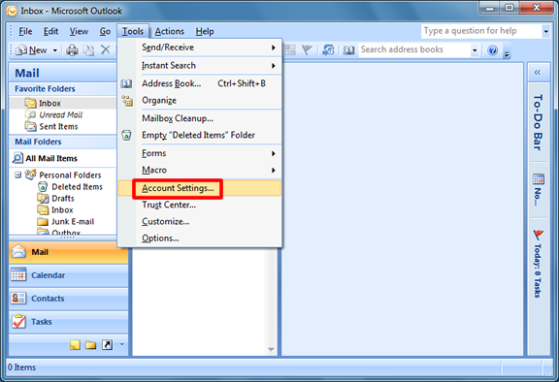Switch to Contacts navigation pane
559x382 pixels.
pyautogui.click(x=69, y=299)
